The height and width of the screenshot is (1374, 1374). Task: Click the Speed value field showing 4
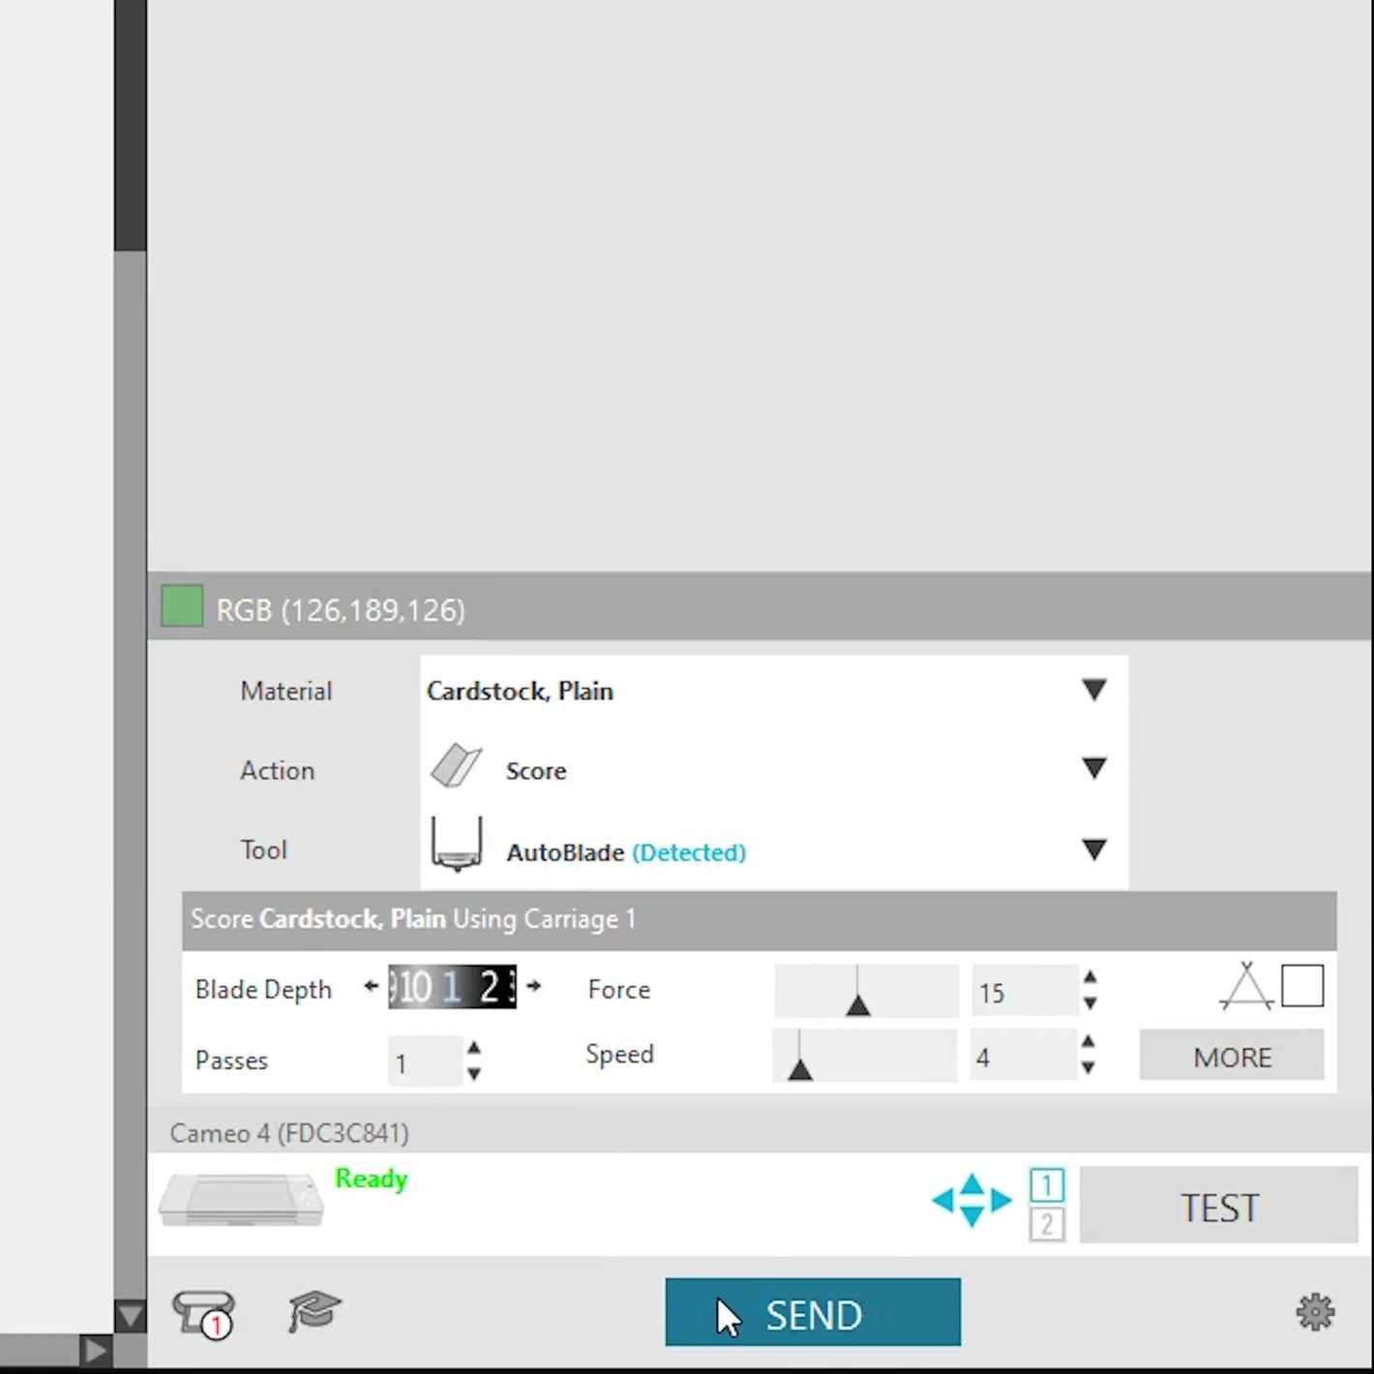click(x=1022, y=1056)
